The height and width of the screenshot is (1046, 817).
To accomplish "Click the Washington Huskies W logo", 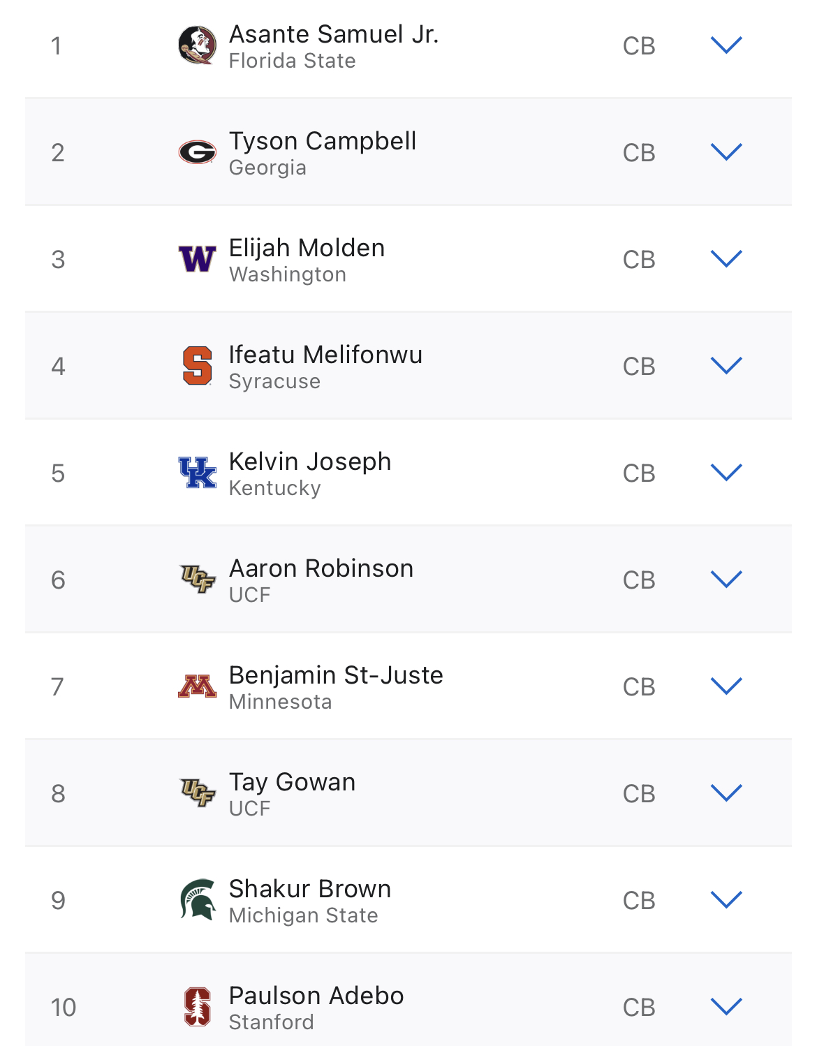I will tap(197, 259).
